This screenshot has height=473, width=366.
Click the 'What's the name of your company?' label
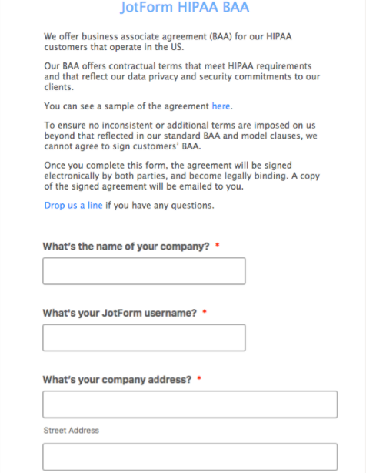click(x=126, y=247)
